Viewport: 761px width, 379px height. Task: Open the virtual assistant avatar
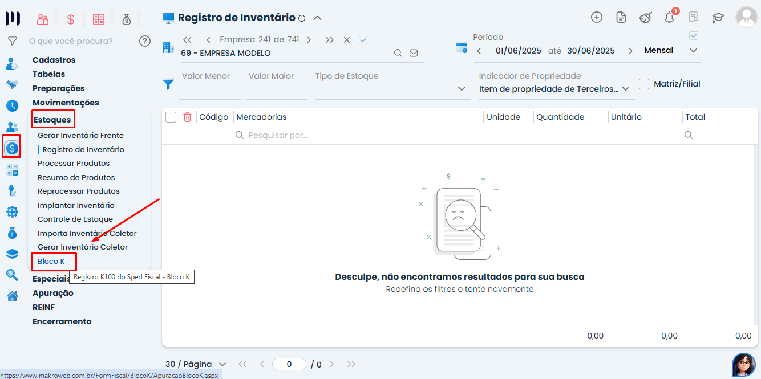743,364
